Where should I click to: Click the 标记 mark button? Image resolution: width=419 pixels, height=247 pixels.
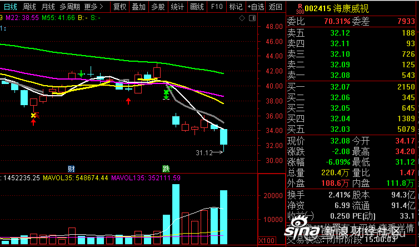pos(236,7)
